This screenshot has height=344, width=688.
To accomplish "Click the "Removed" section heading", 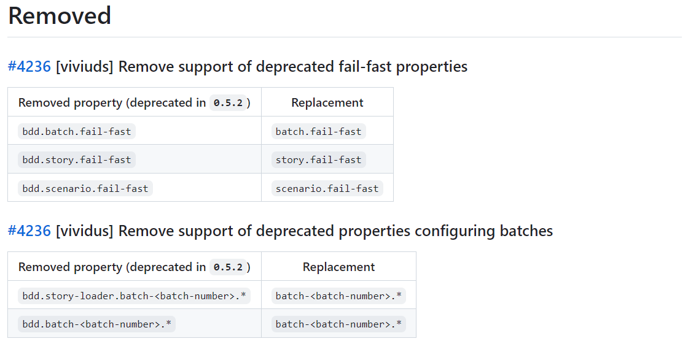I will pos(60,16).
